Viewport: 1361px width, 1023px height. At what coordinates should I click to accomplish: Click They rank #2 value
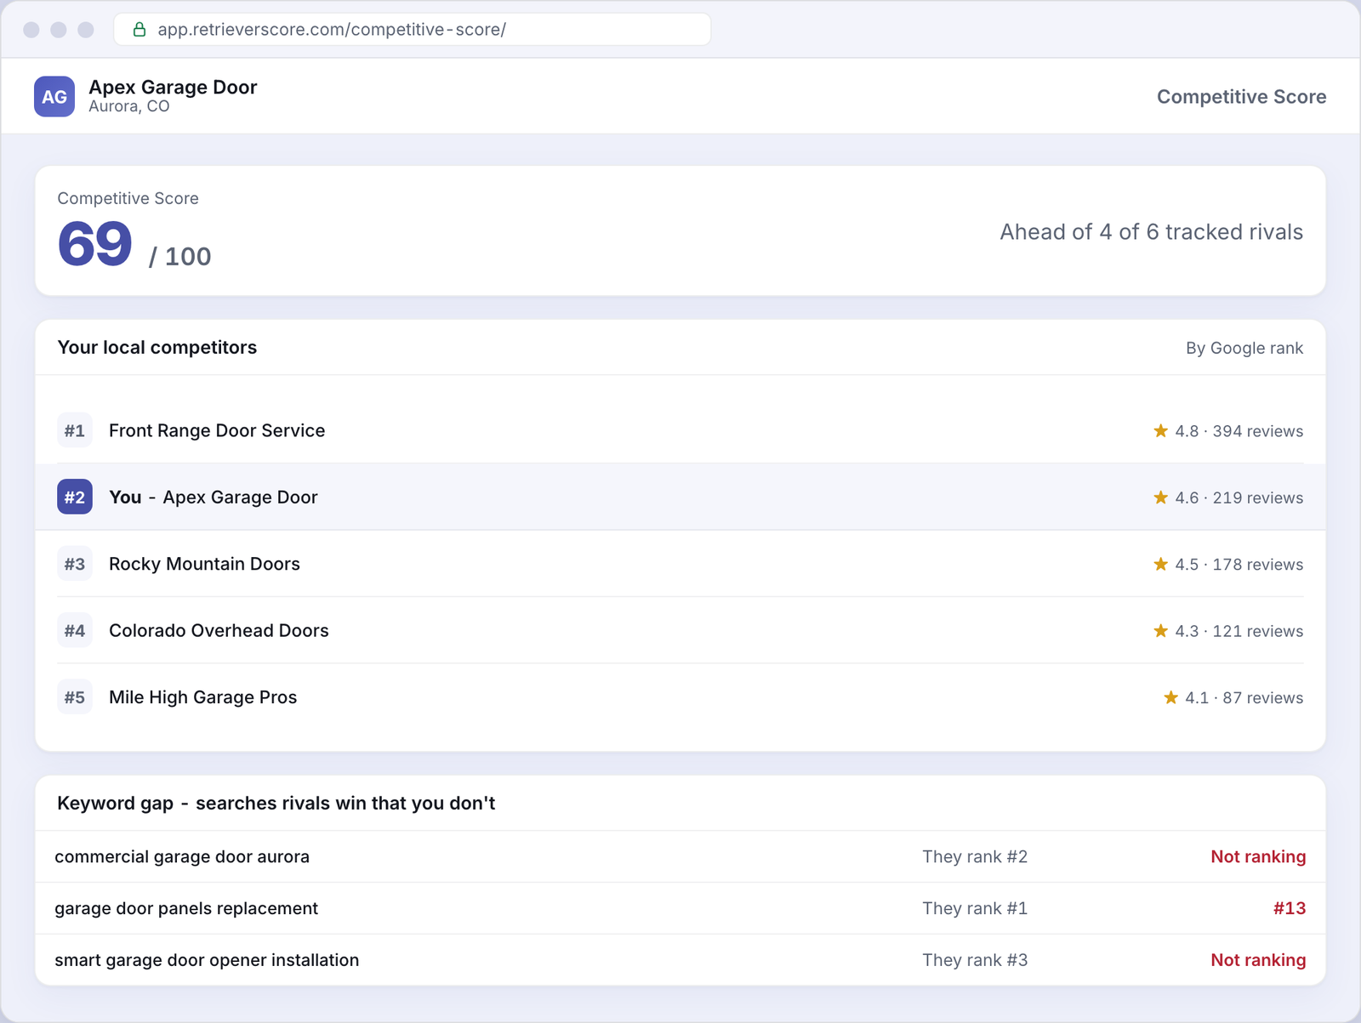[975, 856]
